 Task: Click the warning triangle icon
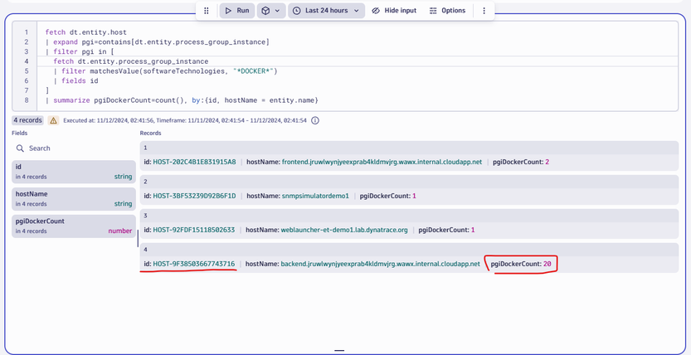pyautogui.click(x=53, y=120)
